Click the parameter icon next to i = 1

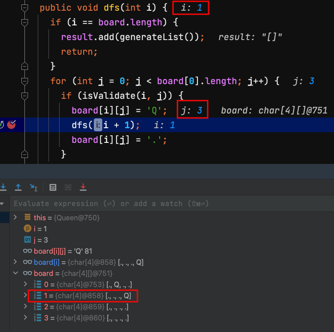pyautogui.click(x=28, y=228)
